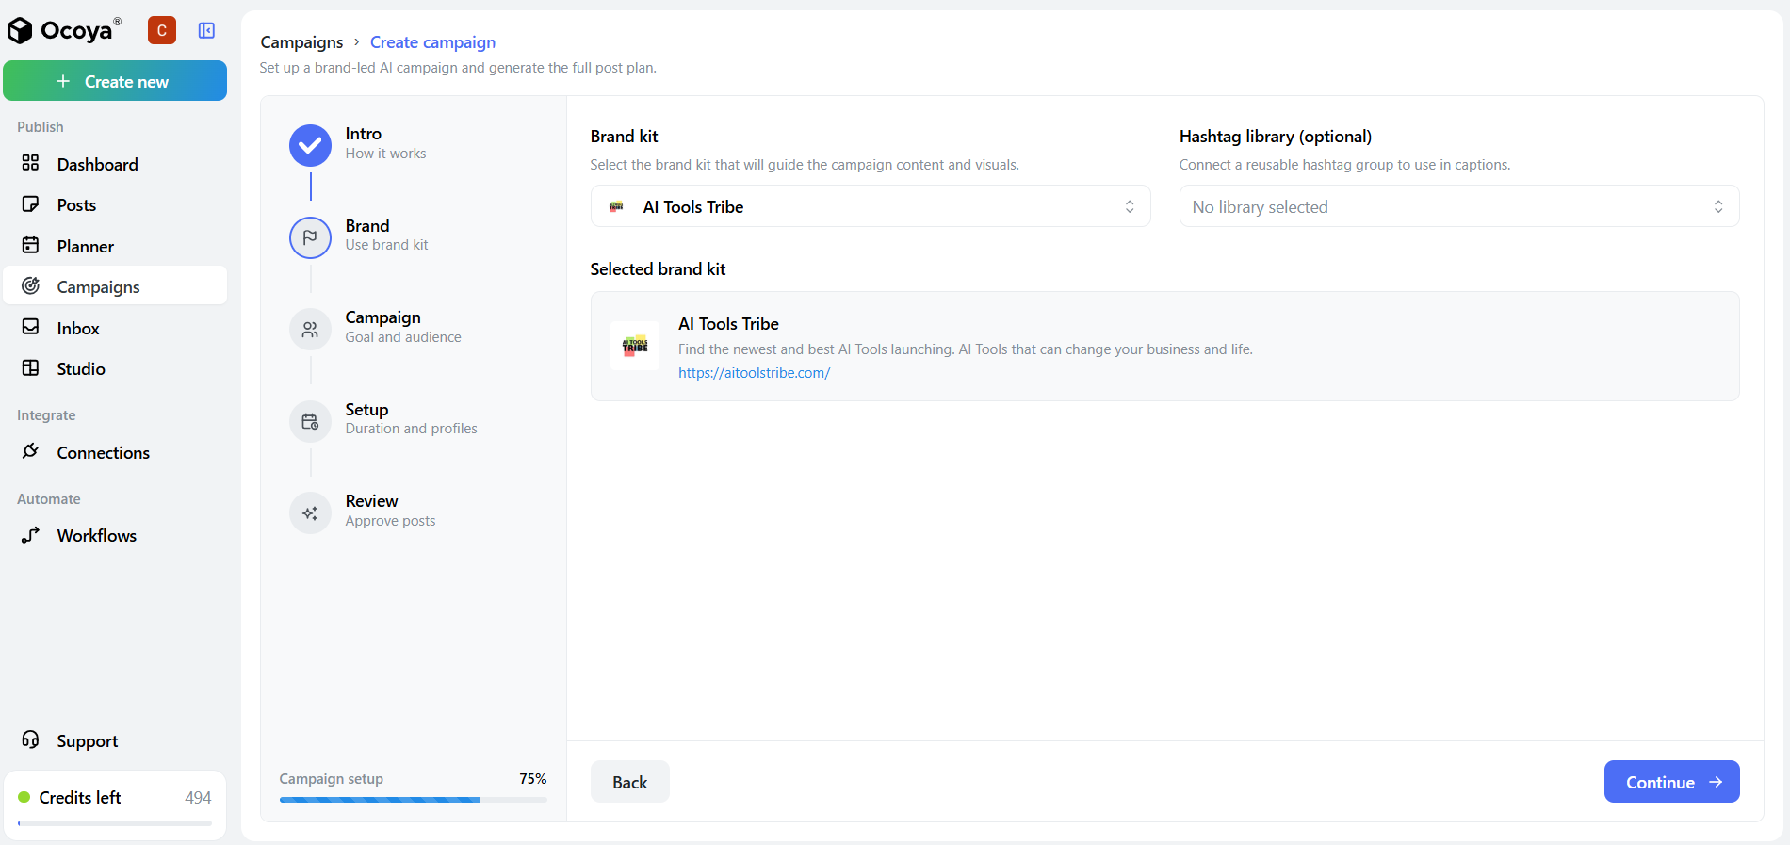This screenshot has width=1790, height=845.
Task: Go to Connections under Integrate
Action: click(115, 452)
